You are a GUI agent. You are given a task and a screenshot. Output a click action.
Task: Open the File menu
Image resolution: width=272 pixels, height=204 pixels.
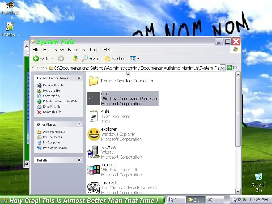36,50
